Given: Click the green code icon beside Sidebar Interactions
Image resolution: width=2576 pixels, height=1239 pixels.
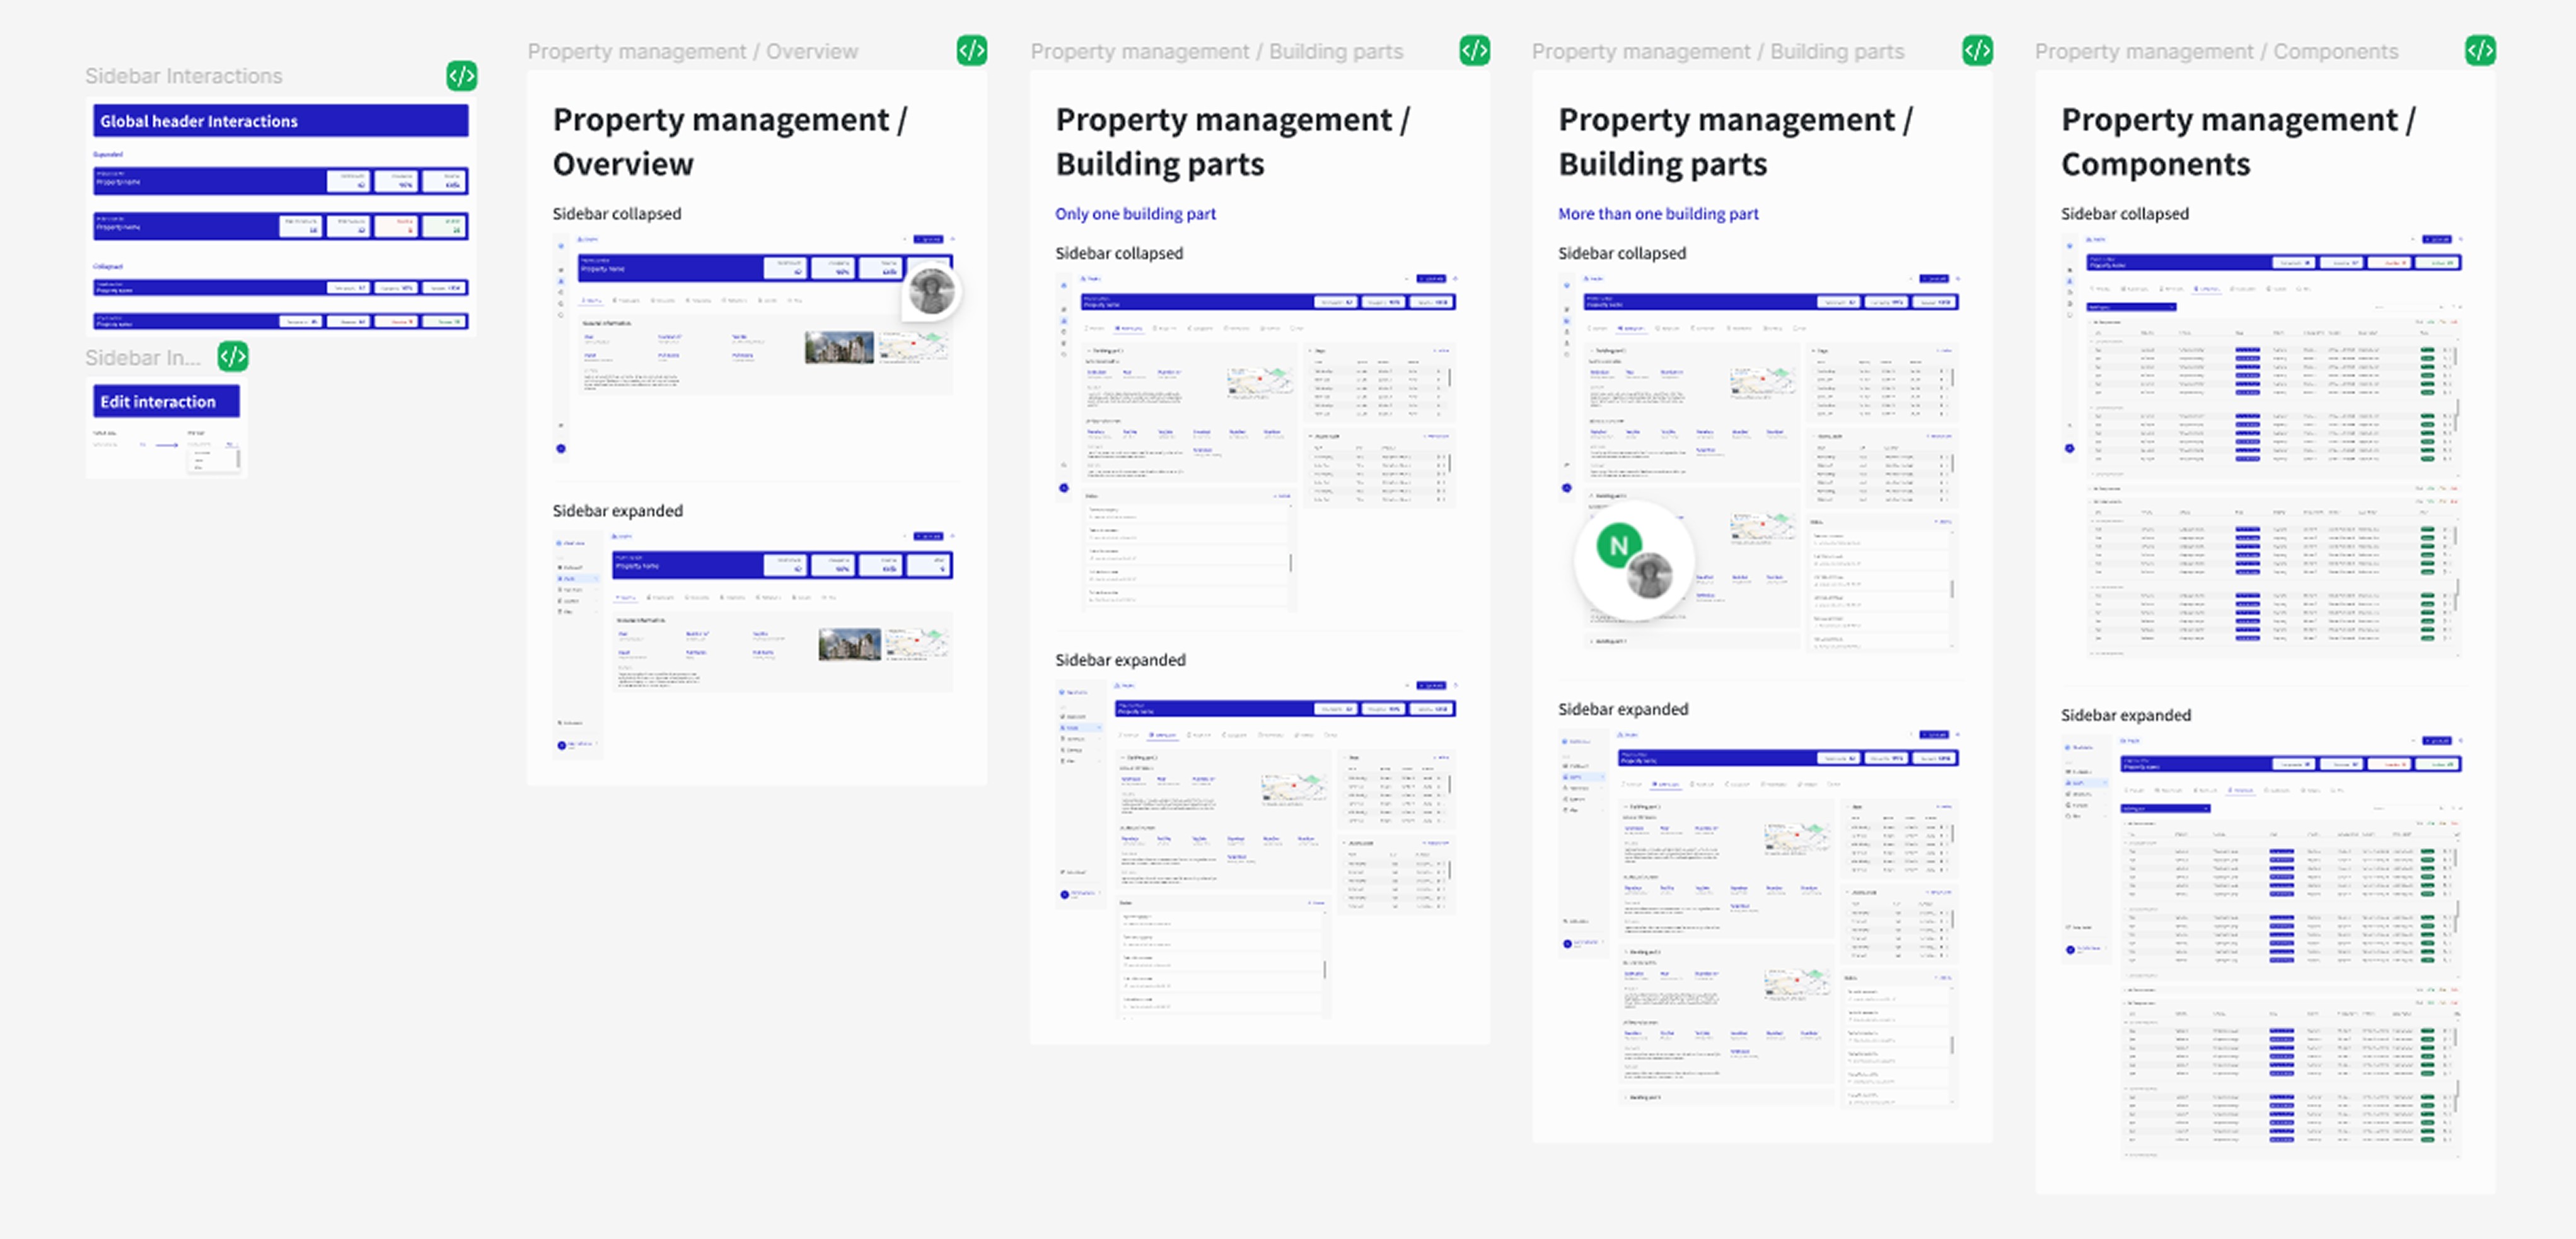Looking at the screenshot, I should click(x=461, y=76).
